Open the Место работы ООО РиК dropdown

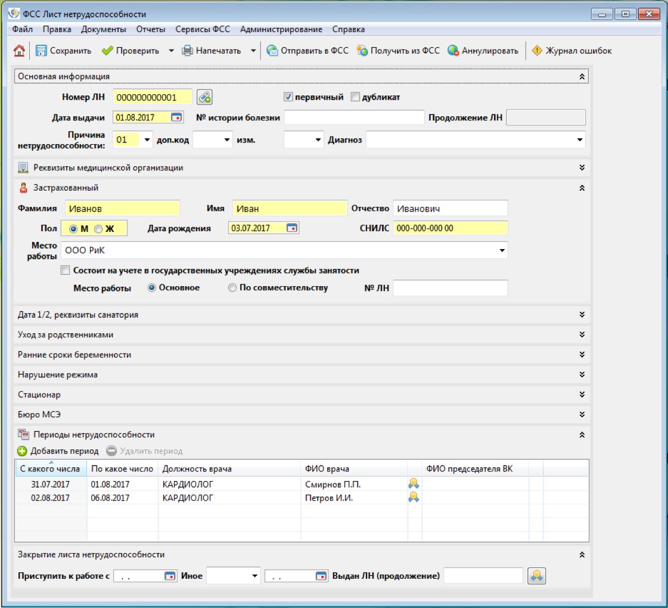pyautogui.click(x=502, y=250)
